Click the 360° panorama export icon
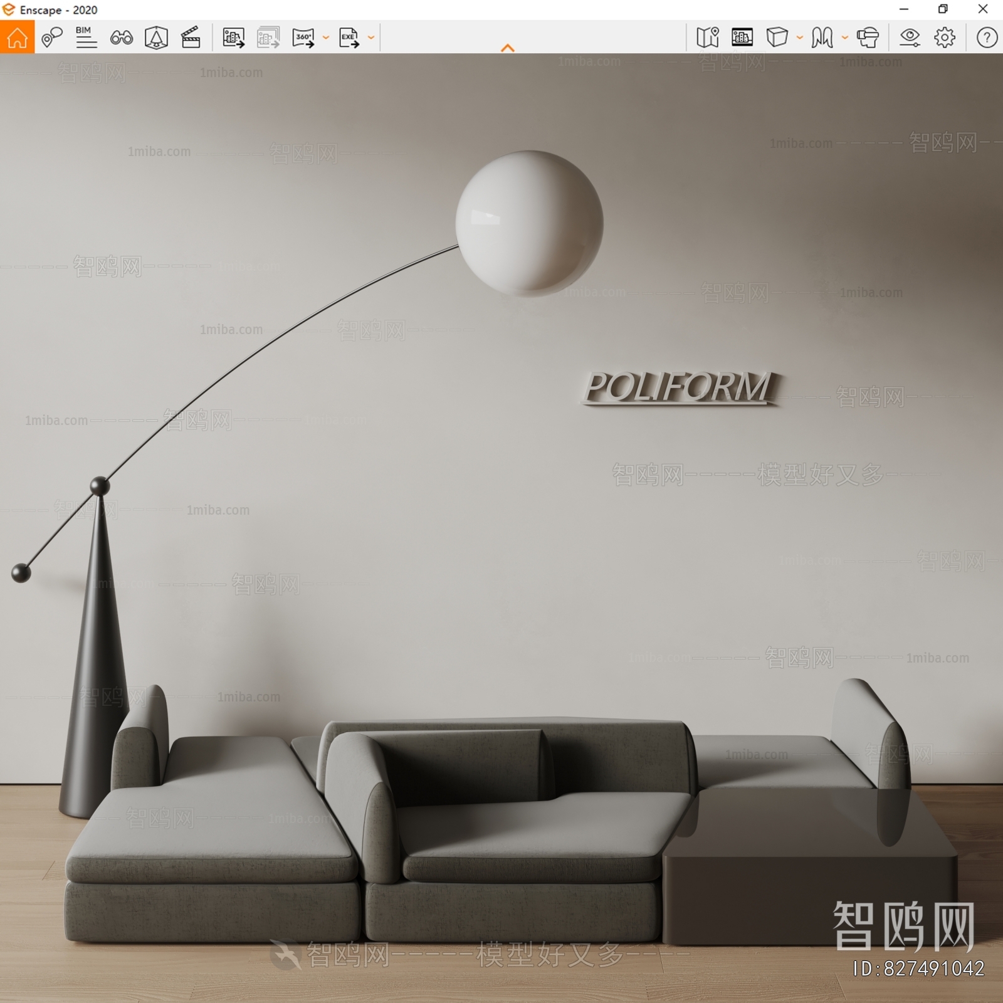The width and height of the screenshot is (1003, 1003). pyautogui.click(x=303, y=38)
